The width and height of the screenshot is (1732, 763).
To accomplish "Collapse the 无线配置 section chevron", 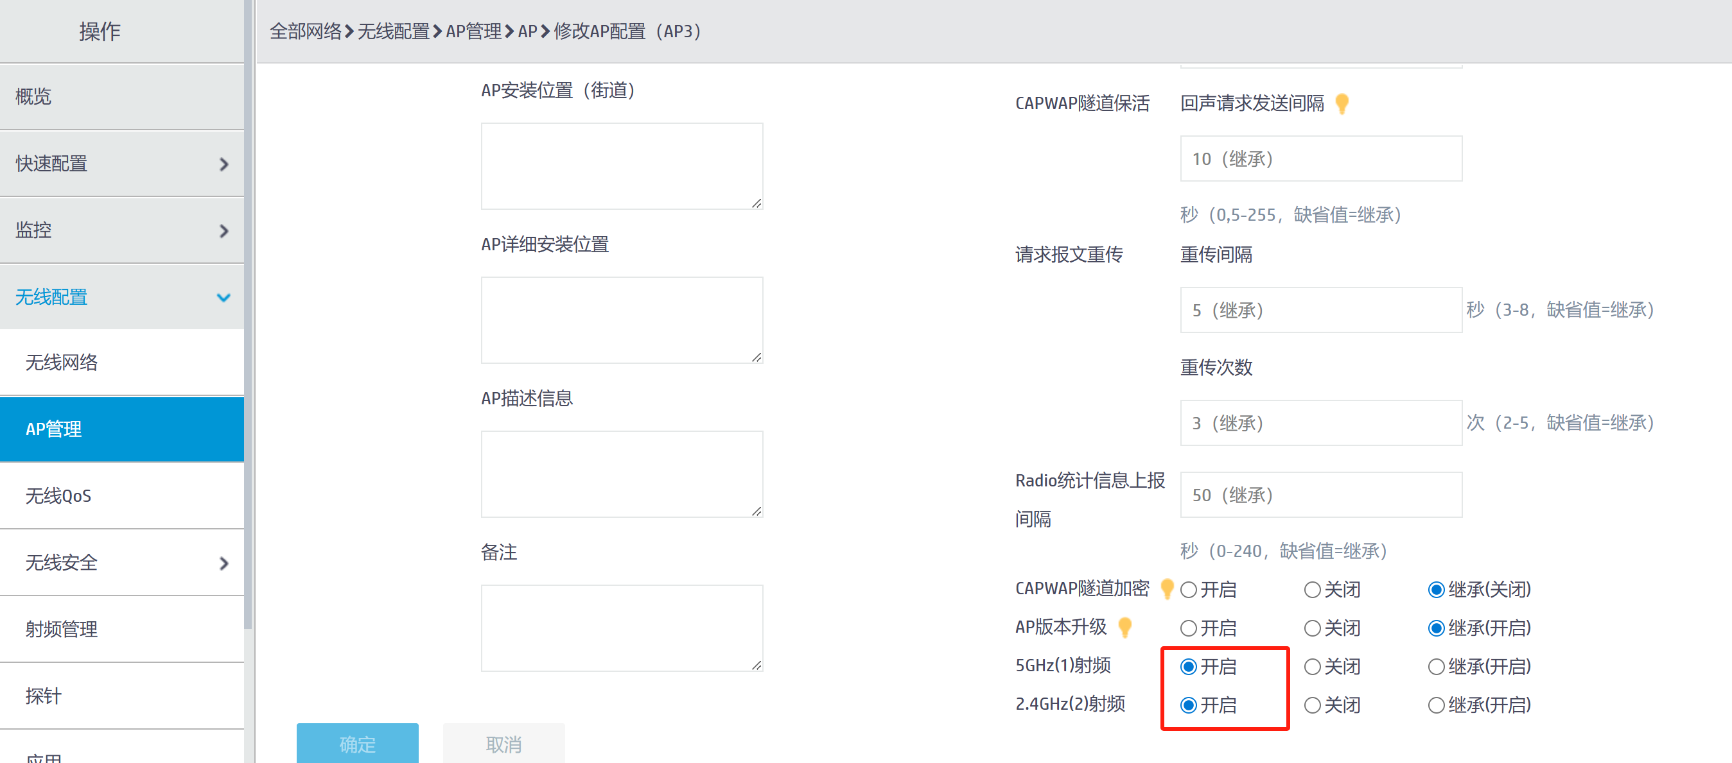I will (224, 297).
